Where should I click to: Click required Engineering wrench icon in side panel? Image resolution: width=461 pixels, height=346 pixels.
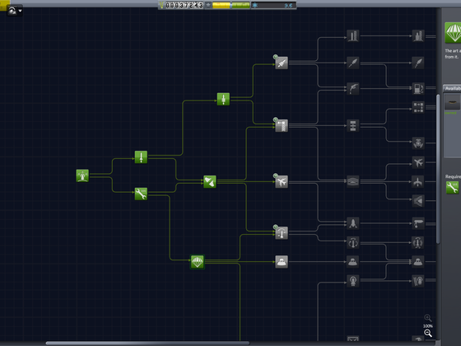pos(452,188)
